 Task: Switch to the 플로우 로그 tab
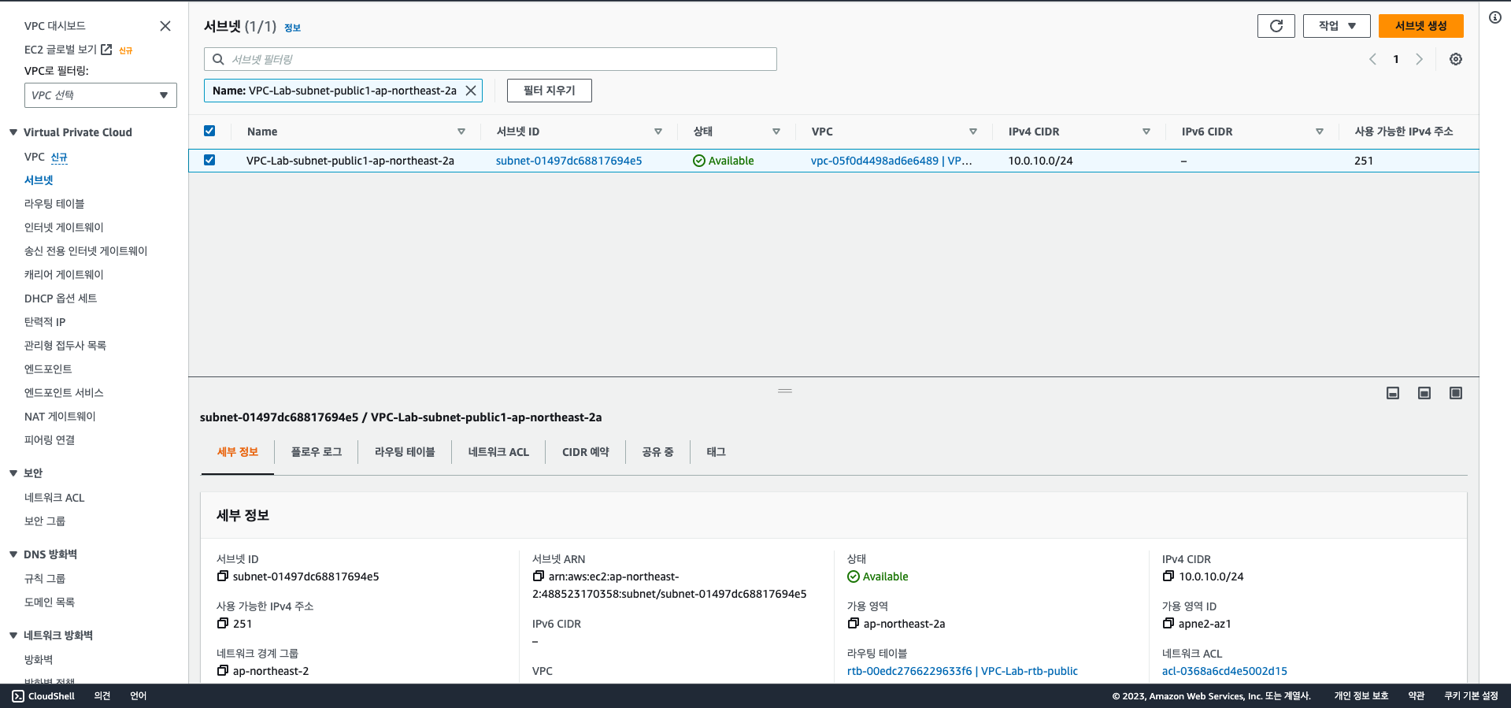[x=317, y=452]
